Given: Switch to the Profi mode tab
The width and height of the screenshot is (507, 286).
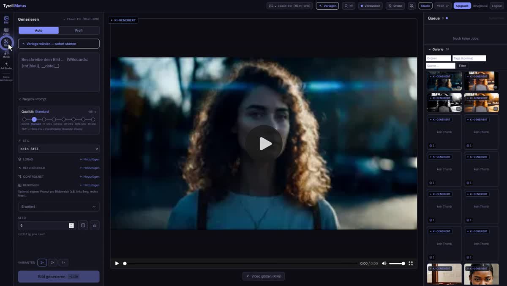Looking at the screenshot, I should [x=79, y=30].
